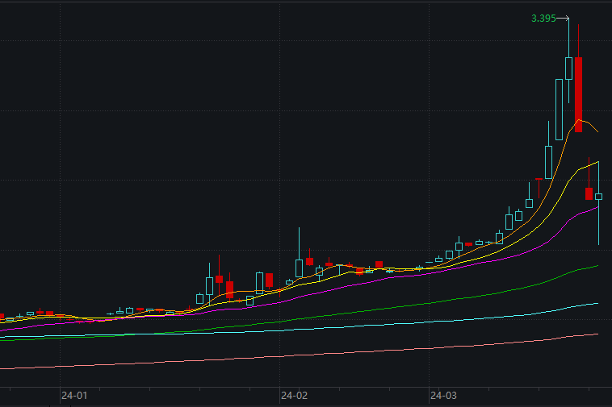Click the arrow beside the 3.395 label
The height and width of the screenshot is (407, 612).
point(563,19)
